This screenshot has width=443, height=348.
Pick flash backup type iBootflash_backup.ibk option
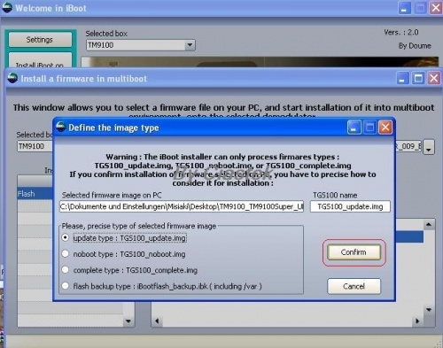(x=66, y=286)
